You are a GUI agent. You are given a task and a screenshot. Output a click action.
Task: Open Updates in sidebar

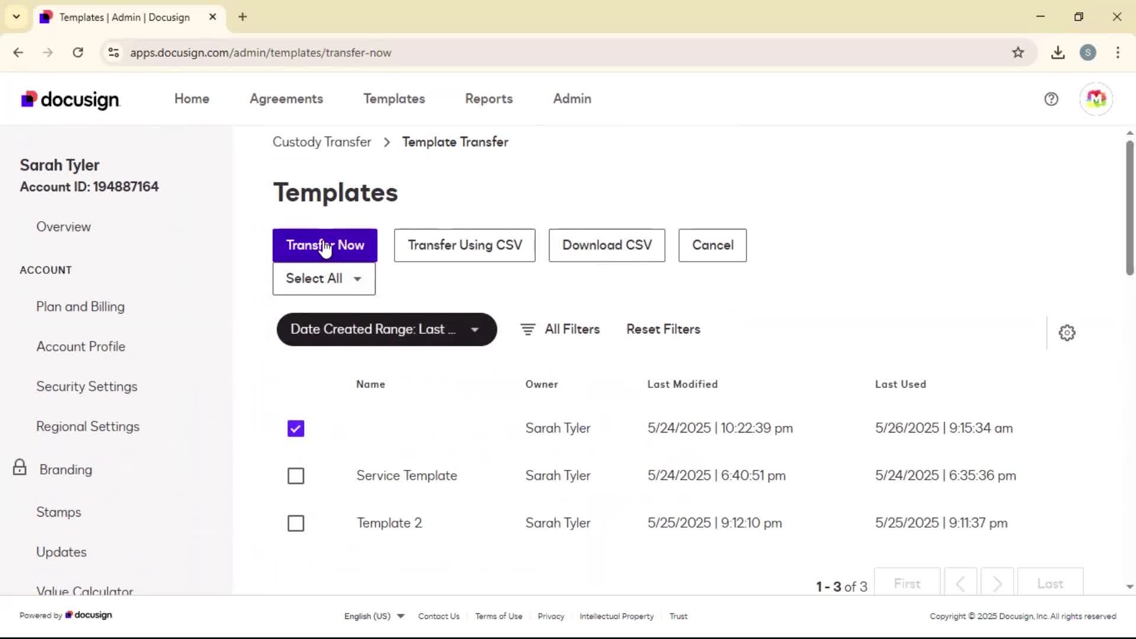click(61, 552)
